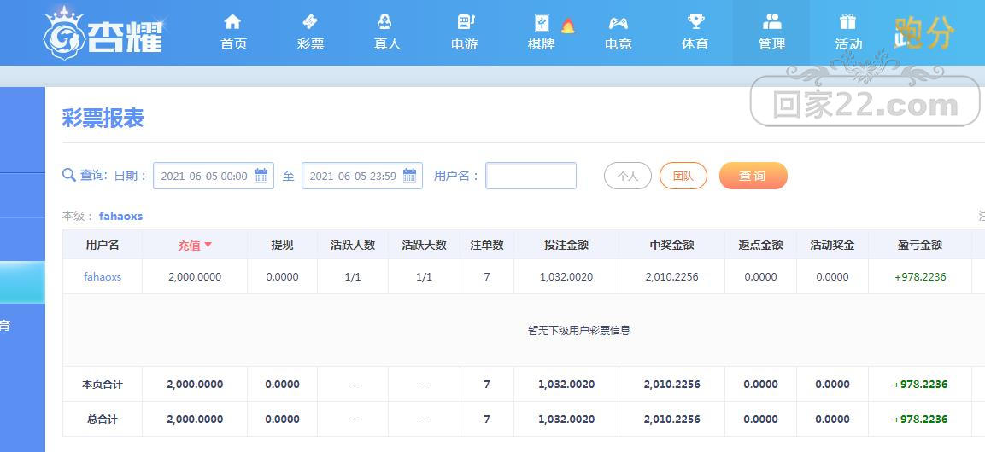Open the 体育 trophy icon
985x452 pixels.
695,22
